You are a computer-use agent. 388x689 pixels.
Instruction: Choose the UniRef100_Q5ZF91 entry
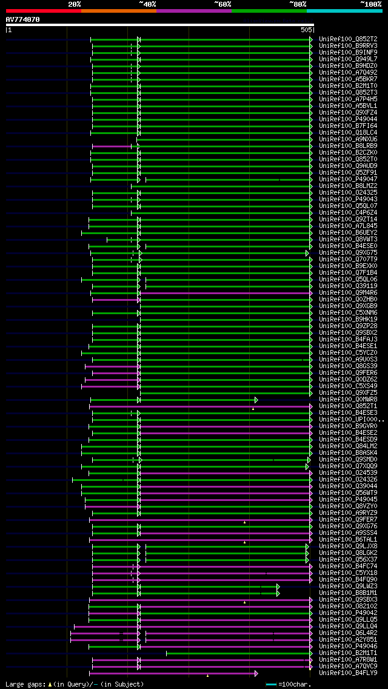pos(348,172)
